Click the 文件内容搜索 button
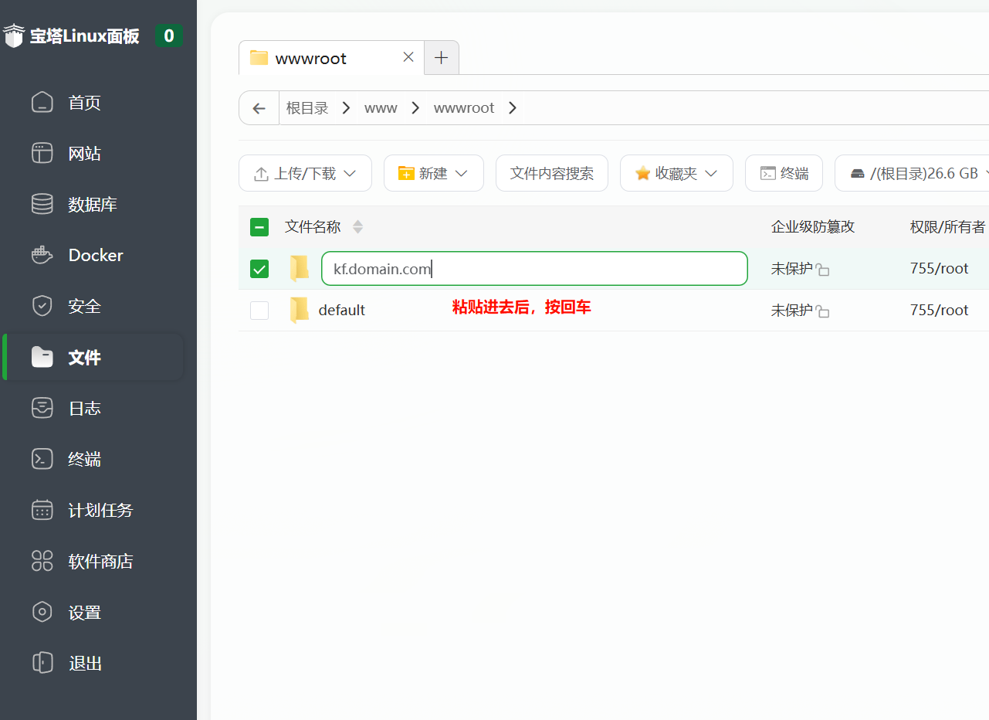 (551, 174)
